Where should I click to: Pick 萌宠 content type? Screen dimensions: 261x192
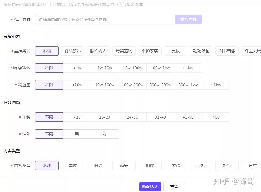(124, 166)
